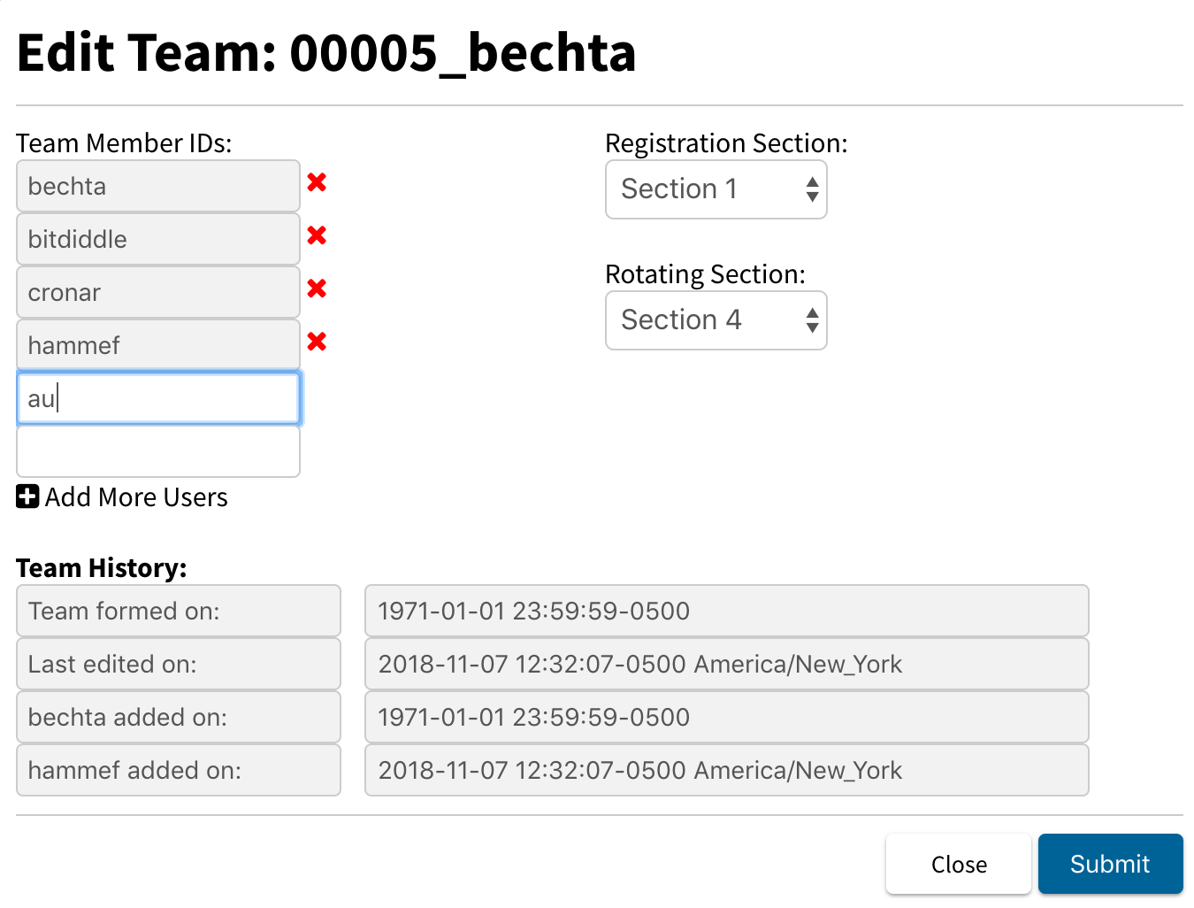This screenshot has width=1194, height=908.
Task: Select the empty team member ID field
Action: (157, 451)
